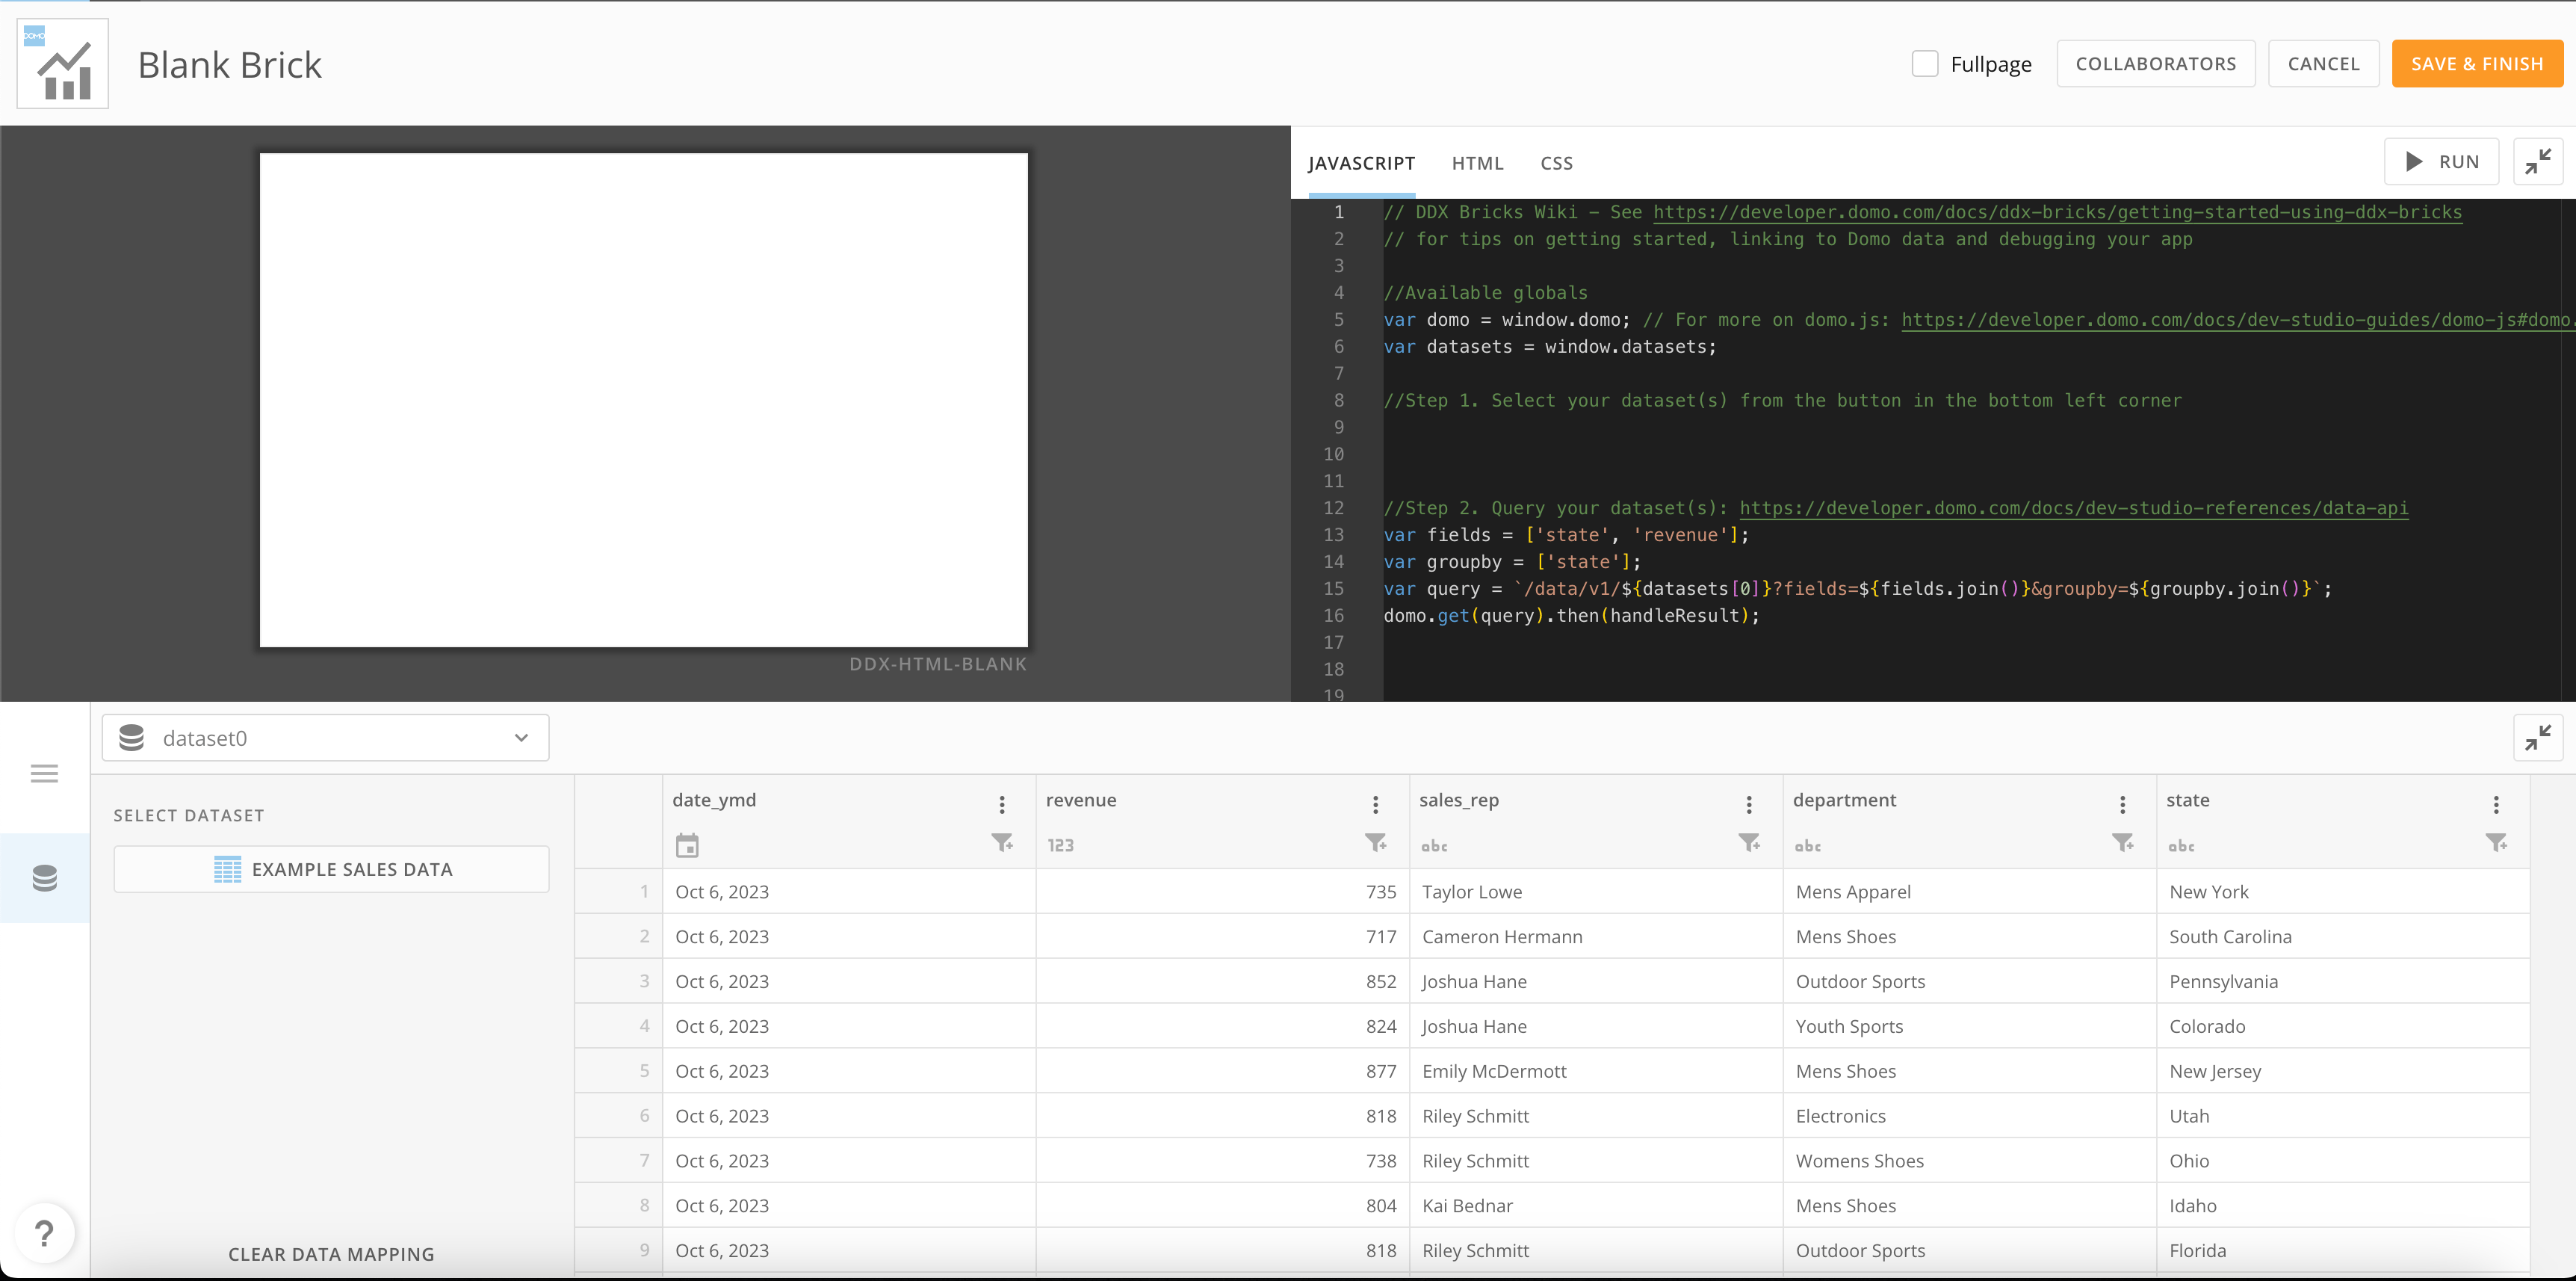Image resolution: width=2576 pixels, height=1281 pixels.
Task: Collapse the dataset preview panel
Action: point(2538,738)
